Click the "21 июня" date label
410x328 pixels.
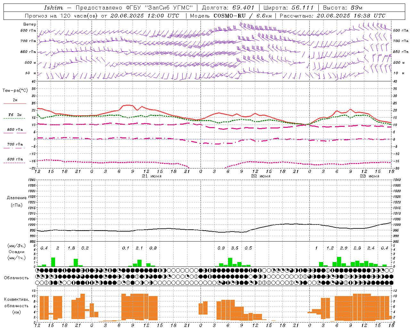152,176
